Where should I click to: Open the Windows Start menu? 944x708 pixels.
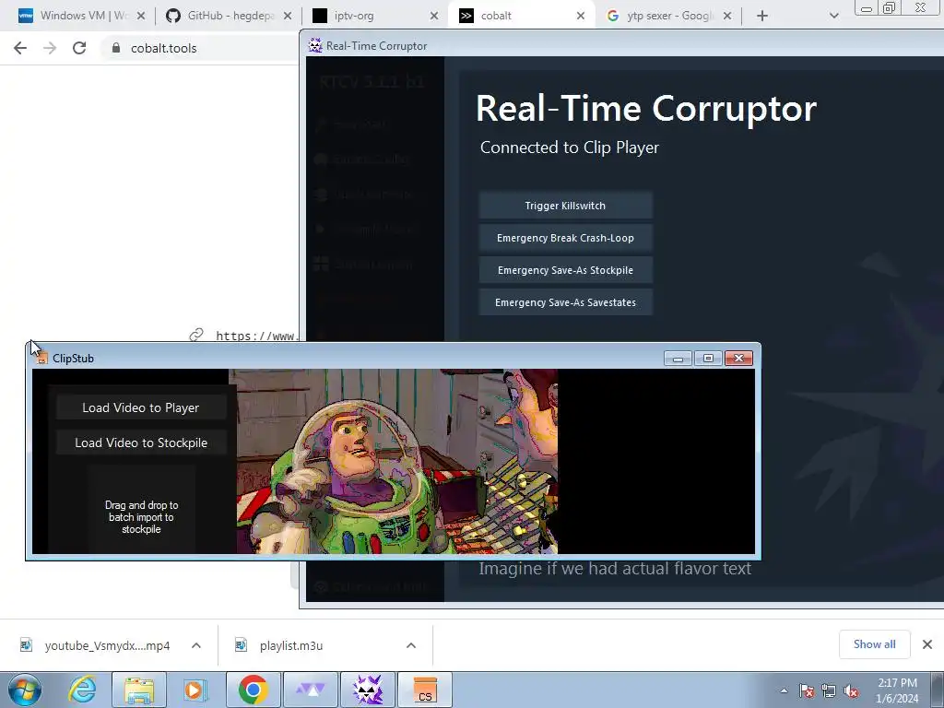(x=25, y=690)
